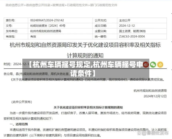Open the 政府信息公开 breadcrumb link
This screenshot has height=139, width=172.
15,5
